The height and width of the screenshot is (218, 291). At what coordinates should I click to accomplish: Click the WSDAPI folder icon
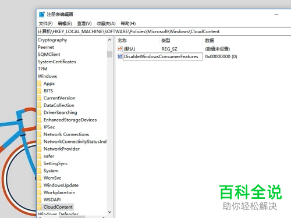(40, 200)
